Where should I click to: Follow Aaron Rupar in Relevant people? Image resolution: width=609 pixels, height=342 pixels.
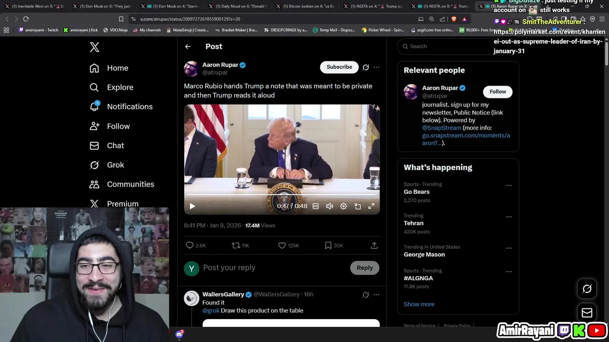pyautogui.click(x=498, y=92)
